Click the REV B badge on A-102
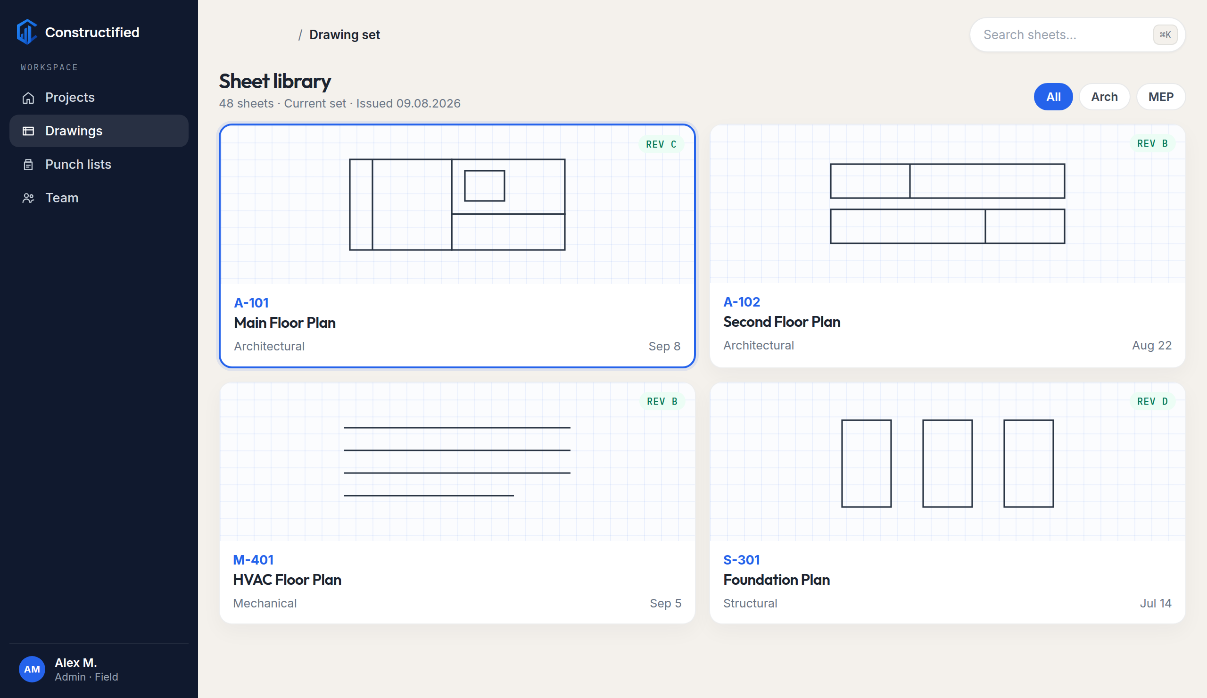The height and width of the screenshot is (698, 1207). click(1152, 143)
